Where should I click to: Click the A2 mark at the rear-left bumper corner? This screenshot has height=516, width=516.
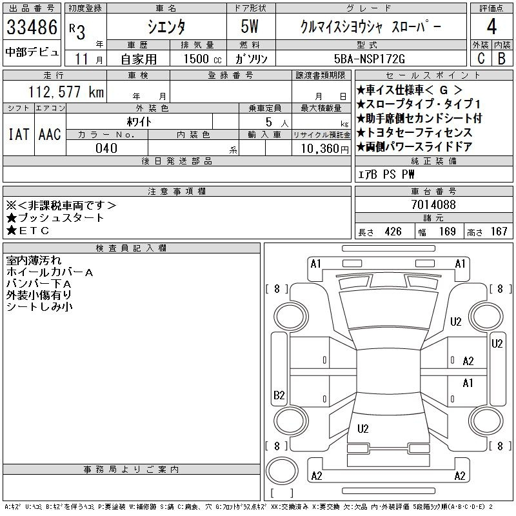[x=316, y=476]
